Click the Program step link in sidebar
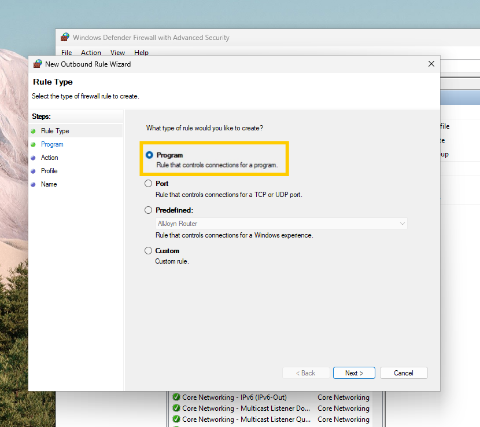Viewport: 480px width, 427px height. pos(52,144)
